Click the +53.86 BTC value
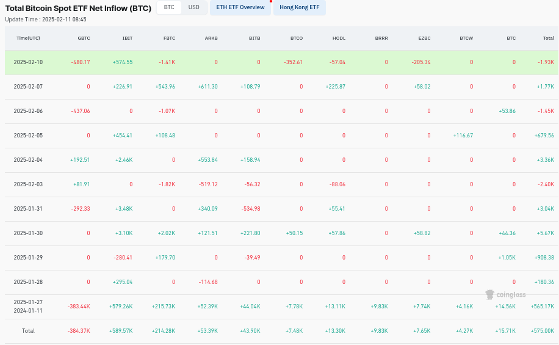Image resolution: width=559 pixels, height=345 pixels. (507, 111)
